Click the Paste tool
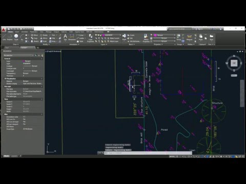246x184 pixels. pos(201,37)
